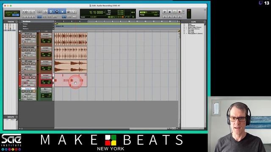The image size is (271, 152).
Task: Record-enable the Drum Lp track
Action: pyautogui.click(x=23, y=36)
